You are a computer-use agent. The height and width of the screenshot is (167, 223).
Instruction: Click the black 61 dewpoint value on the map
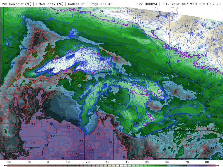pyautogui.click(x=22, y=49)
